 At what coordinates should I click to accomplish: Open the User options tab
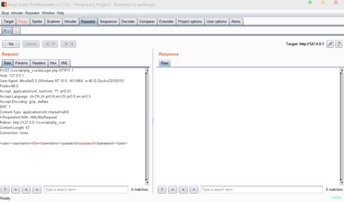tap(216, 22)
